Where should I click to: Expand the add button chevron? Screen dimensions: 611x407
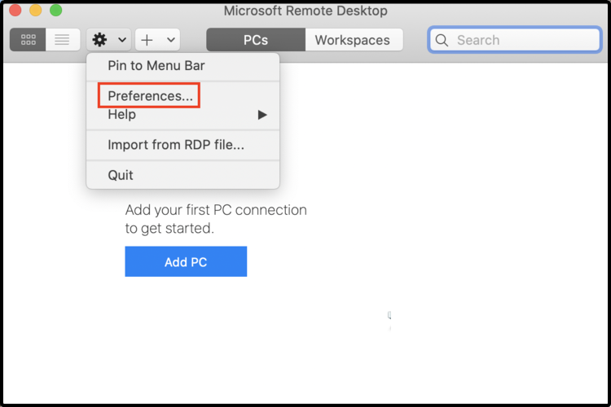tap(171, 40)
